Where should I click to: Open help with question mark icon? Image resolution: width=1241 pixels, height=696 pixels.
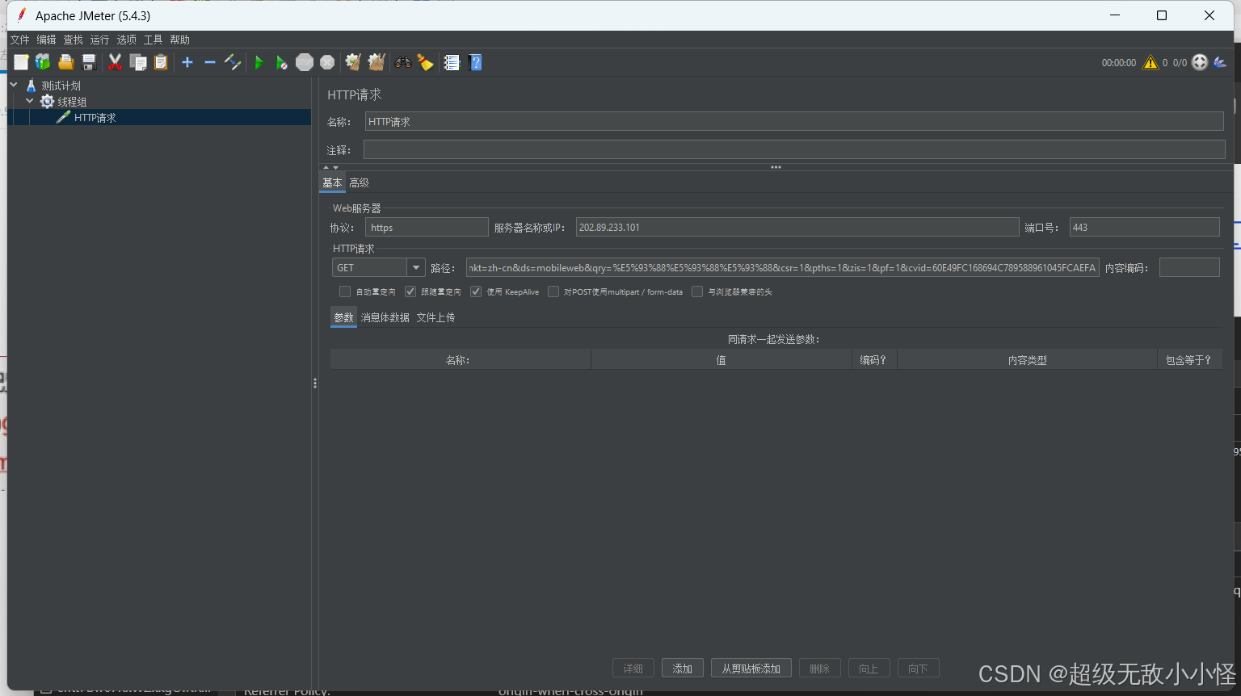[475, 62]
